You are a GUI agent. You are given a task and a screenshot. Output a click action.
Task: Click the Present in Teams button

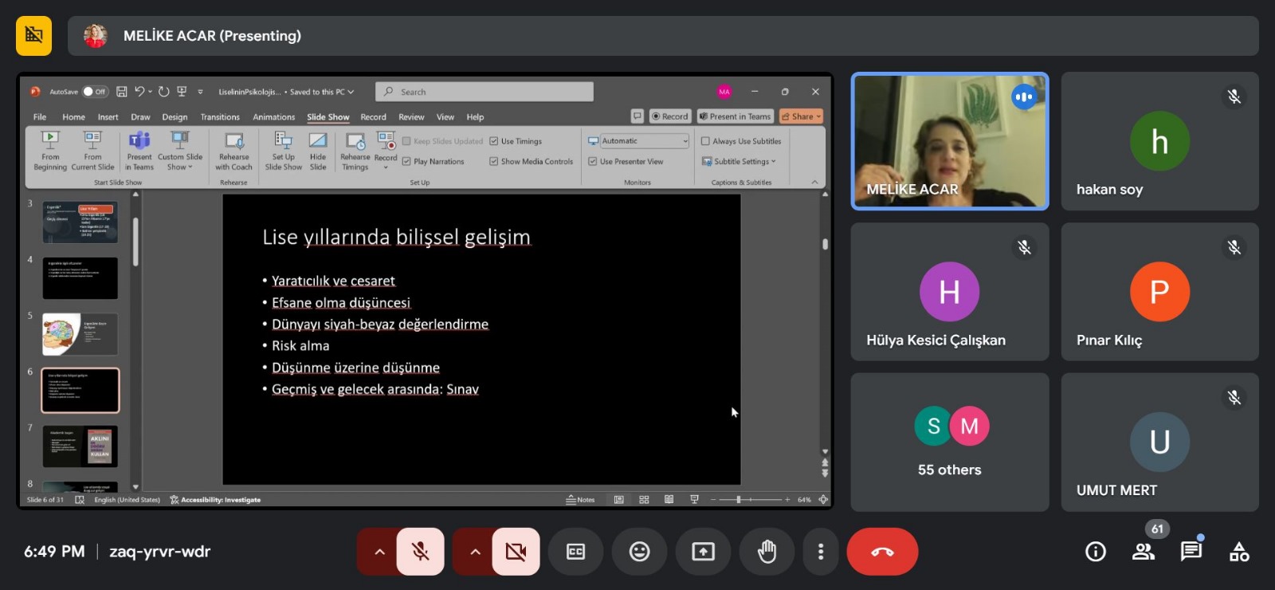(x=735, y=116)
